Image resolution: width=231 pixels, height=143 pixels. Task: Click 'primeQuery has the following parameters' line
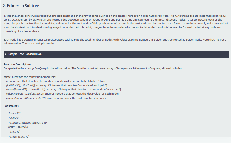[30, 77]
